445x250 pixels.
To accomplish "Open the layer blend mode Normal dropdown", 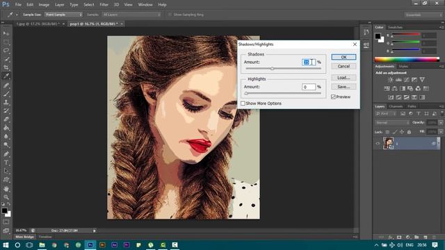I will 392,123.
